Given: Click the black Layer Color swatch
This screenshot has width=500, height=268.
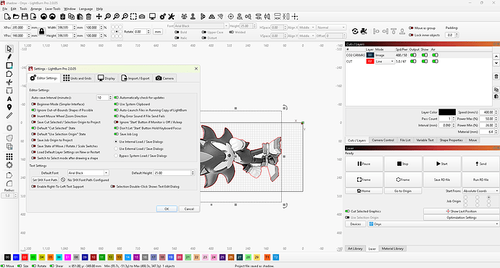Looking at the screenshot, I should pyautogui.click(x=447, y=112).
